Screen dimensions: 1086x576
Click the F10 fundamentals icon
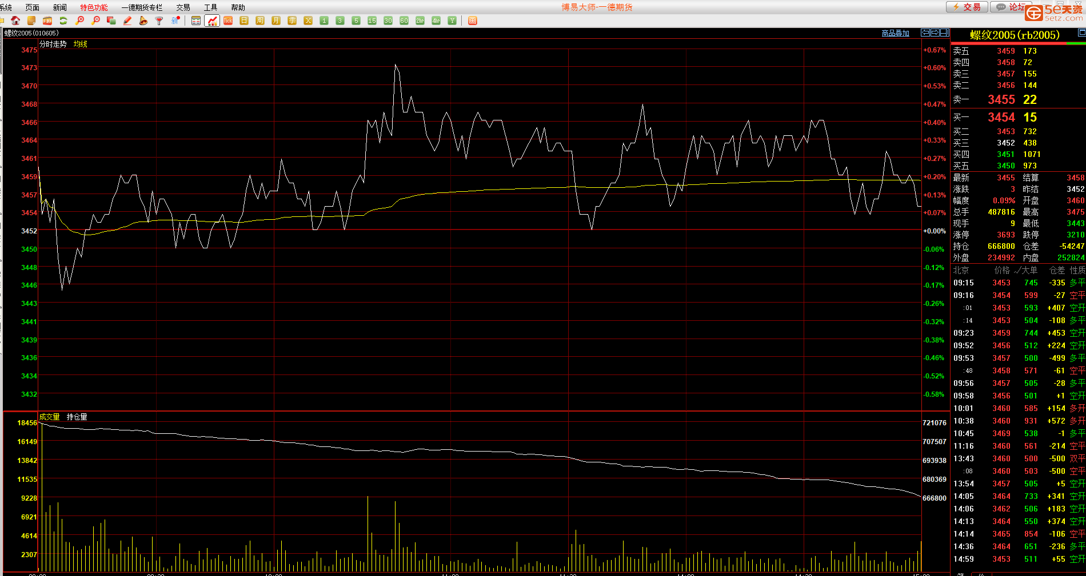(x=47, y=21)
